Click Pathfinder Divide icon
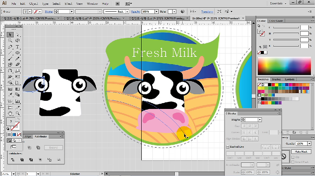The image size is (315, 176). pyautogui.click(x=13, y=160)
